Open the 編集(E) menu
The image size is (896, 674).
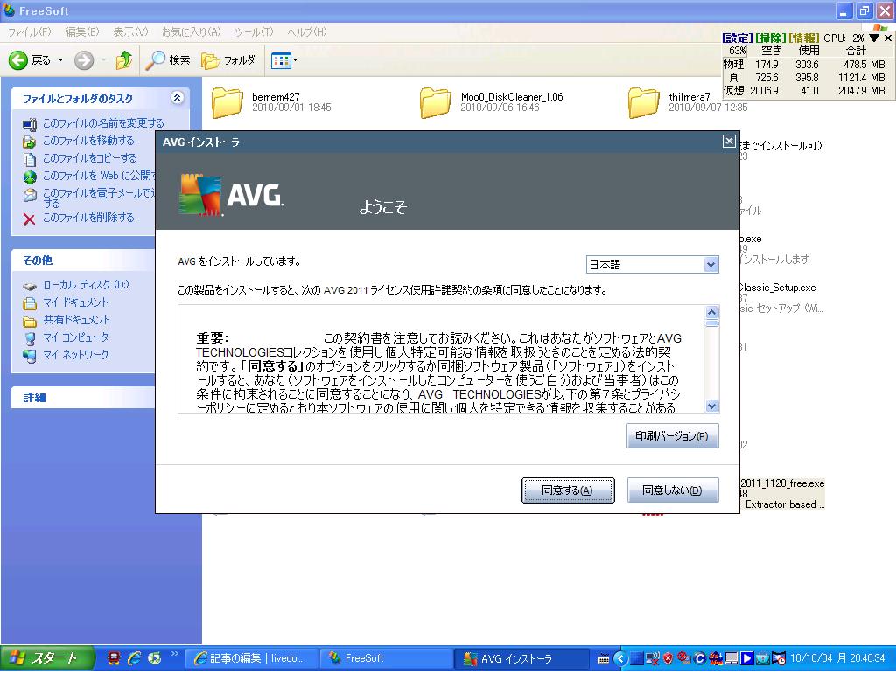(82, 32)
